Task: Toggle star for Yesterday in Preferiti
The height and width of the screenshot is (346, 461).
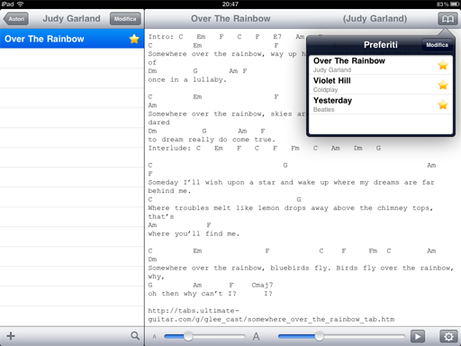Action: [x=443, y=105]
